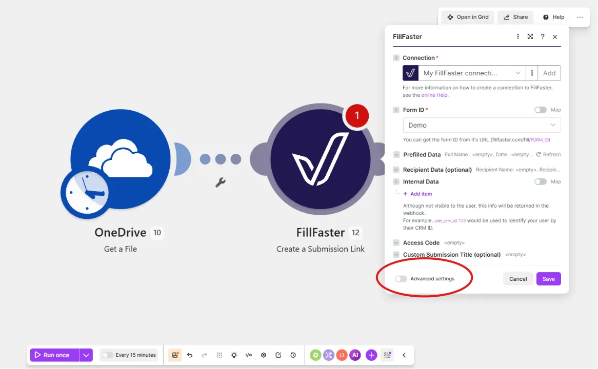
Task: Open the scenario I/O icon
Action: pos(249,355)
